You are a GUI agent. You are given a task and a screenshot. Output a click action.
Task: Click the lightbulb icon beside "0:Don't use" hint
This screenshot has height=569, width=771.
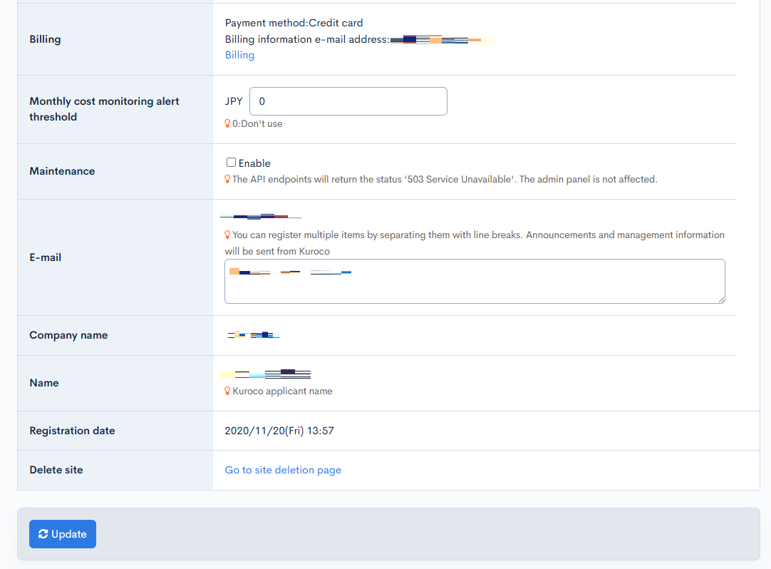pyautogui.click(x=227, y=123)
